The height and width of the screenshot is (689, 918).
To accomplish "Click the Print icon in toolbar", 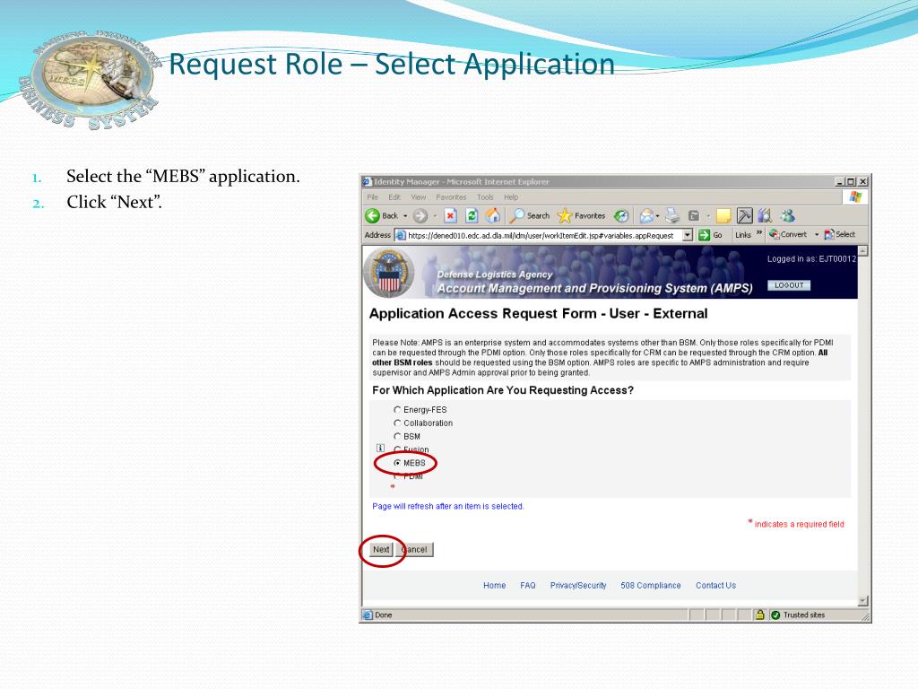I will (672, 215).
